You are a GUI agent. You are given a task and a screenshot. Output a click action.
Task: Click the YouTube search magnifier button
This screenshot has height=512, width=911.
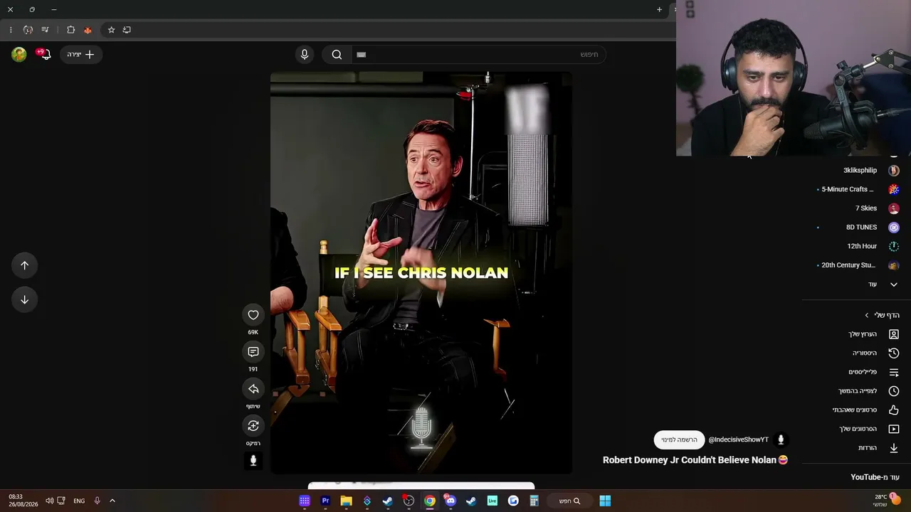point(337,55)
